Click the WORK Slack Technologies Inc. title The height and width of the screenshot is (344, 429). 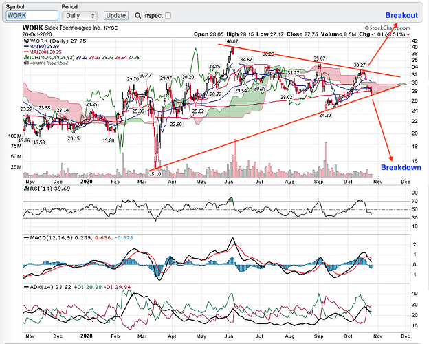70,28
